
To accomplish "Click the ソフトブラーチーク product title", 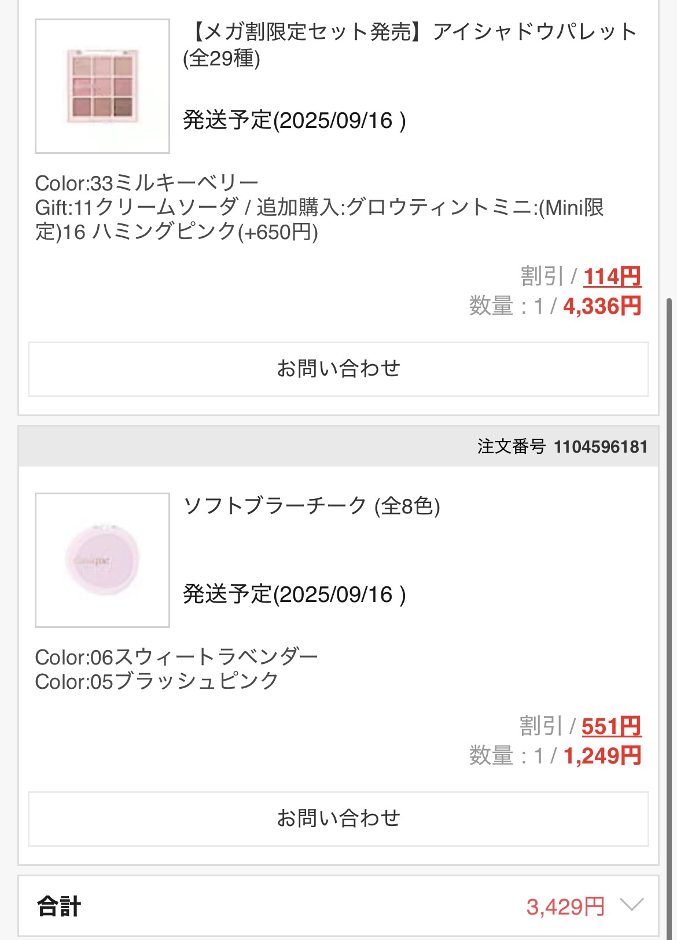I will pos(311,506).
